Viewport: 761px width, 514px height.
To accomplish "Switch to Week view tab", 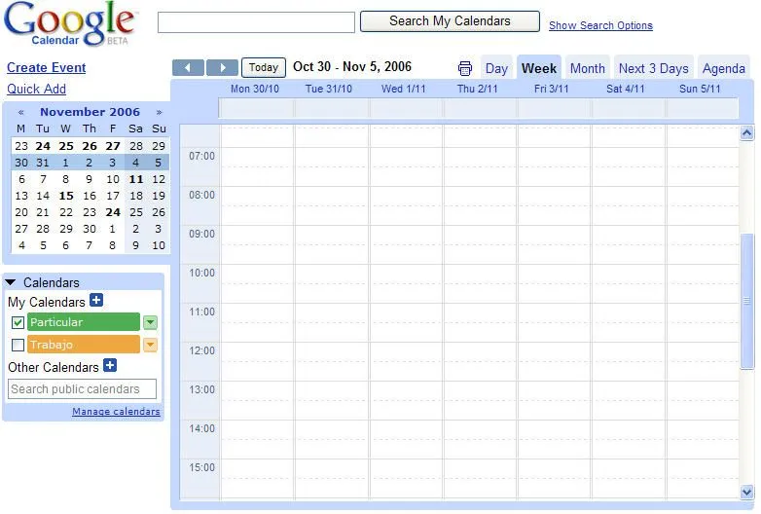I will pyautogui.click(x=539, y=68).
